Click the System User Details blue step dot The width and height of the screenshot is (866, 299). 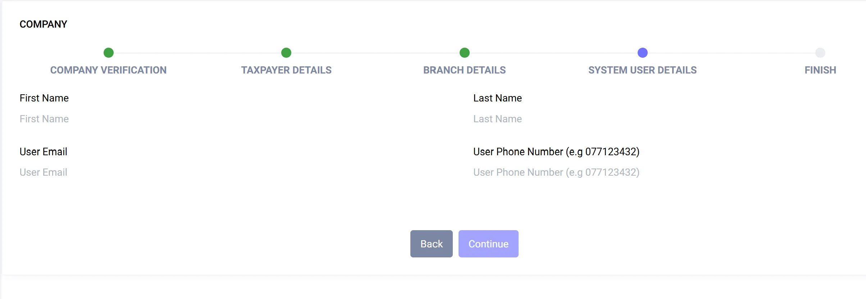pos(643,53)
